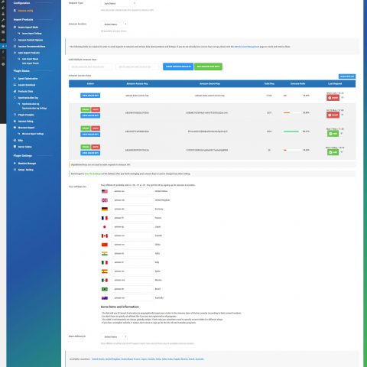Click the Australia link in available countries

pos(200,359)
